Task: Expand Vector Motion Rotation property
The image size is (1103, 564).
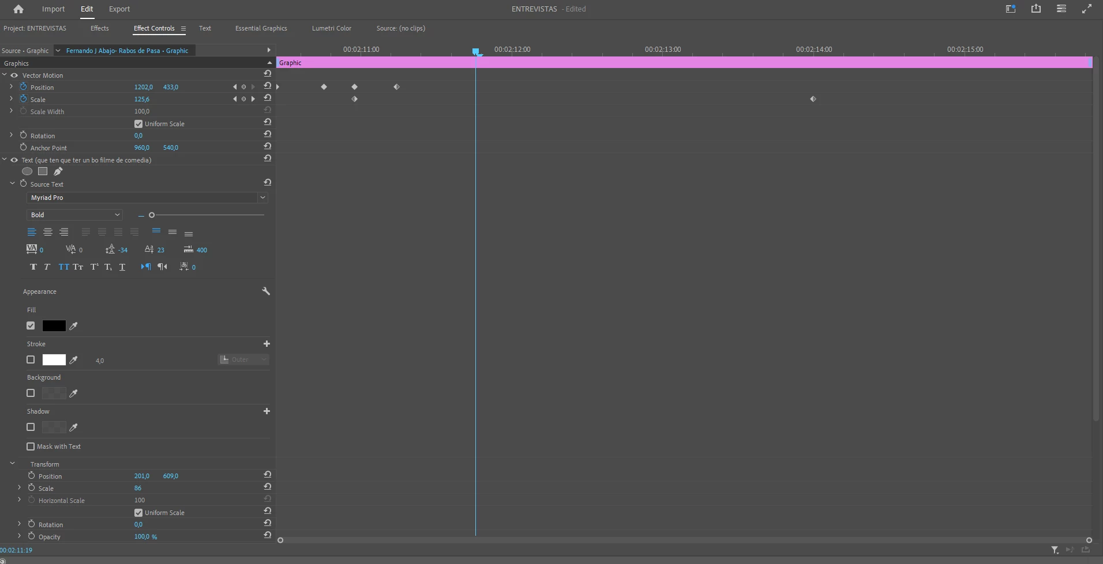Action: (x=11, y=135)
